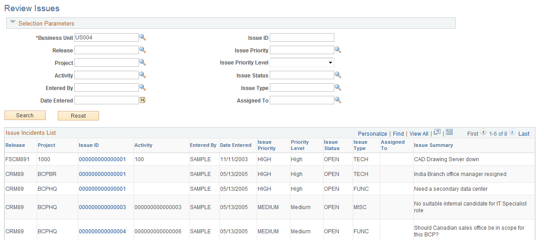Select 'Should Canadian sales office' summary text
Image resolution: width=544 pixels, height=240 pixels.
469,231
